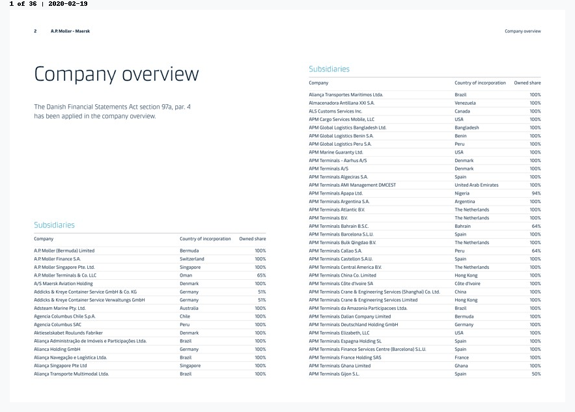Click the 'Danish Financial Statements Act' paragraph

(x=112, y=111)
